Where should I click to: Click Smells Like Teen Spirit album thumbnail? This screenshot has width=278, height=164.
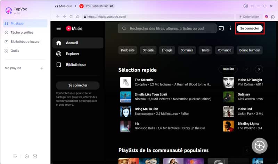pyautogui.click(x=125, y=97)
